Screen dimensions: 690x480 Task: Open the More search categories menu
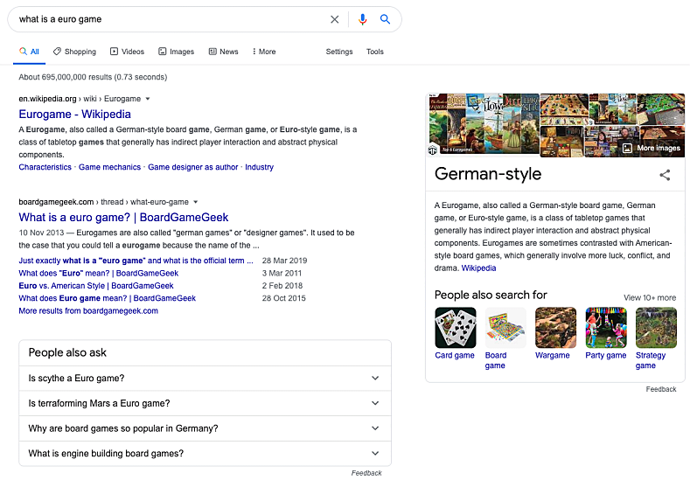pos(264,52)
